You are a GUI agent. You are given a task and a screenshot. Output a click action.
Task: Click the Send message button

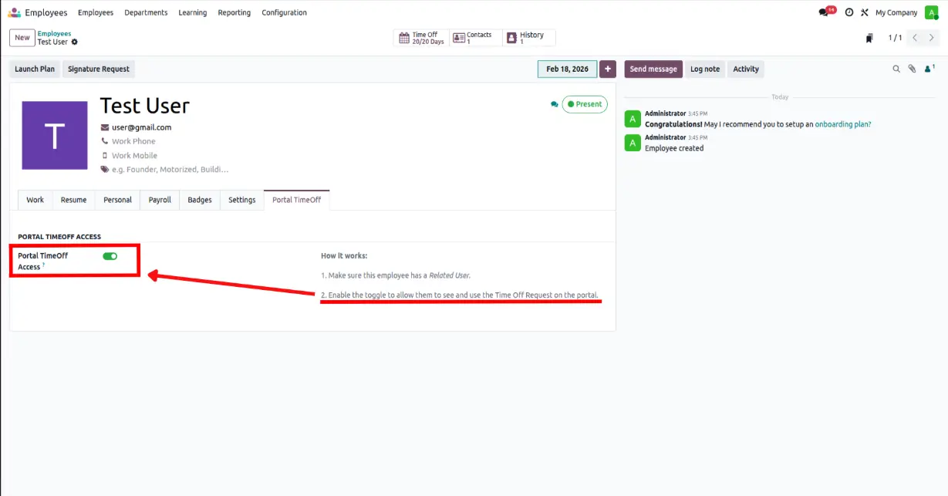pyautogui.click(x=653, y=69)
